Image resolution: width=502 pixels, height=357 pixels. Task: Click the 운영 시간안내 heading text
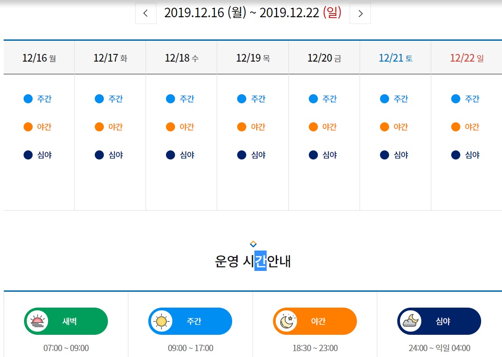tap(253, 262)
